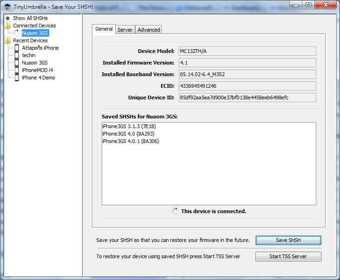This screenshot has width=340, height=280.
Task: Click the Start TSS Server button
Action: point(288,256)
